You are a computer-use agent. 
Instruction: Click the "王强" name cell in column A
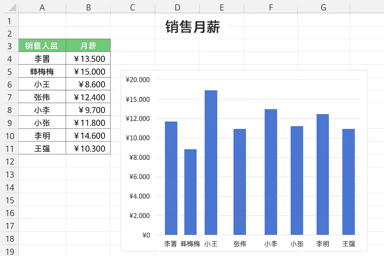point(42,148)
